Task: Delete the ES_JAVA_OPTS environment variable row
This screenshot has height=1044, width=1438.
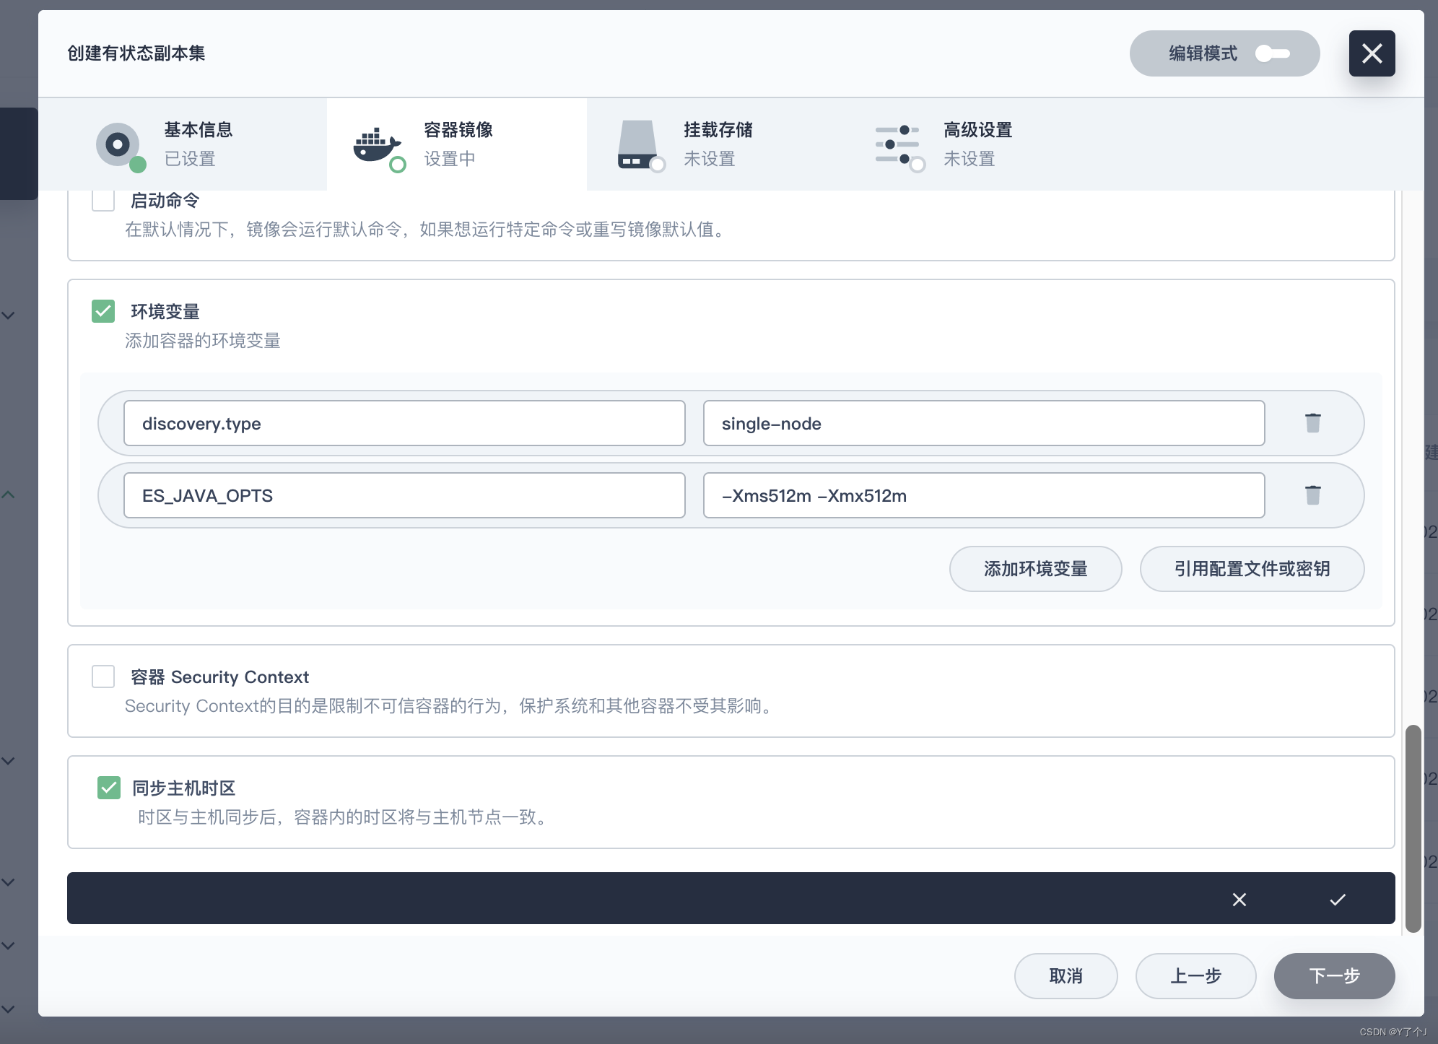Action: coord(1312,495)
